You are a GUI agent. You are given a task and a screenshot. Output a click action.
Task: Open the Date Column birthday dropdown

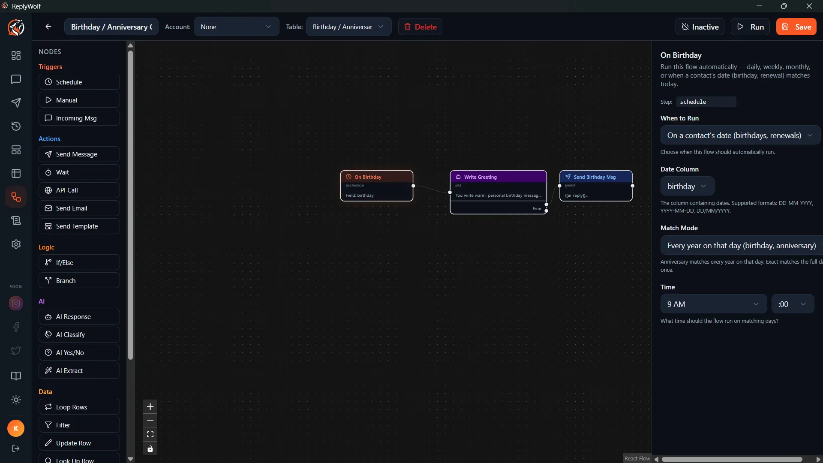coord(687,186)
